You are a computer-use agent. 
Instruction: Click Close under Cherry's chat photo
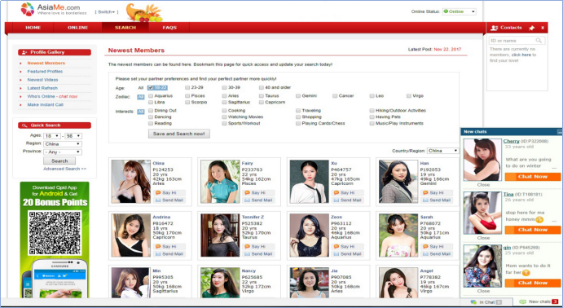pos(483,184)
